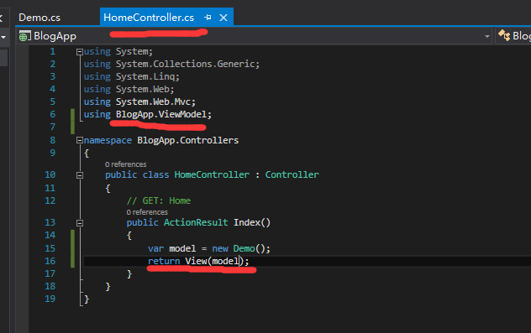The height and width of the screenshot is (333, 531).
Task: Select the HomeController.cs tab
Action: click(x=149, y=18)
